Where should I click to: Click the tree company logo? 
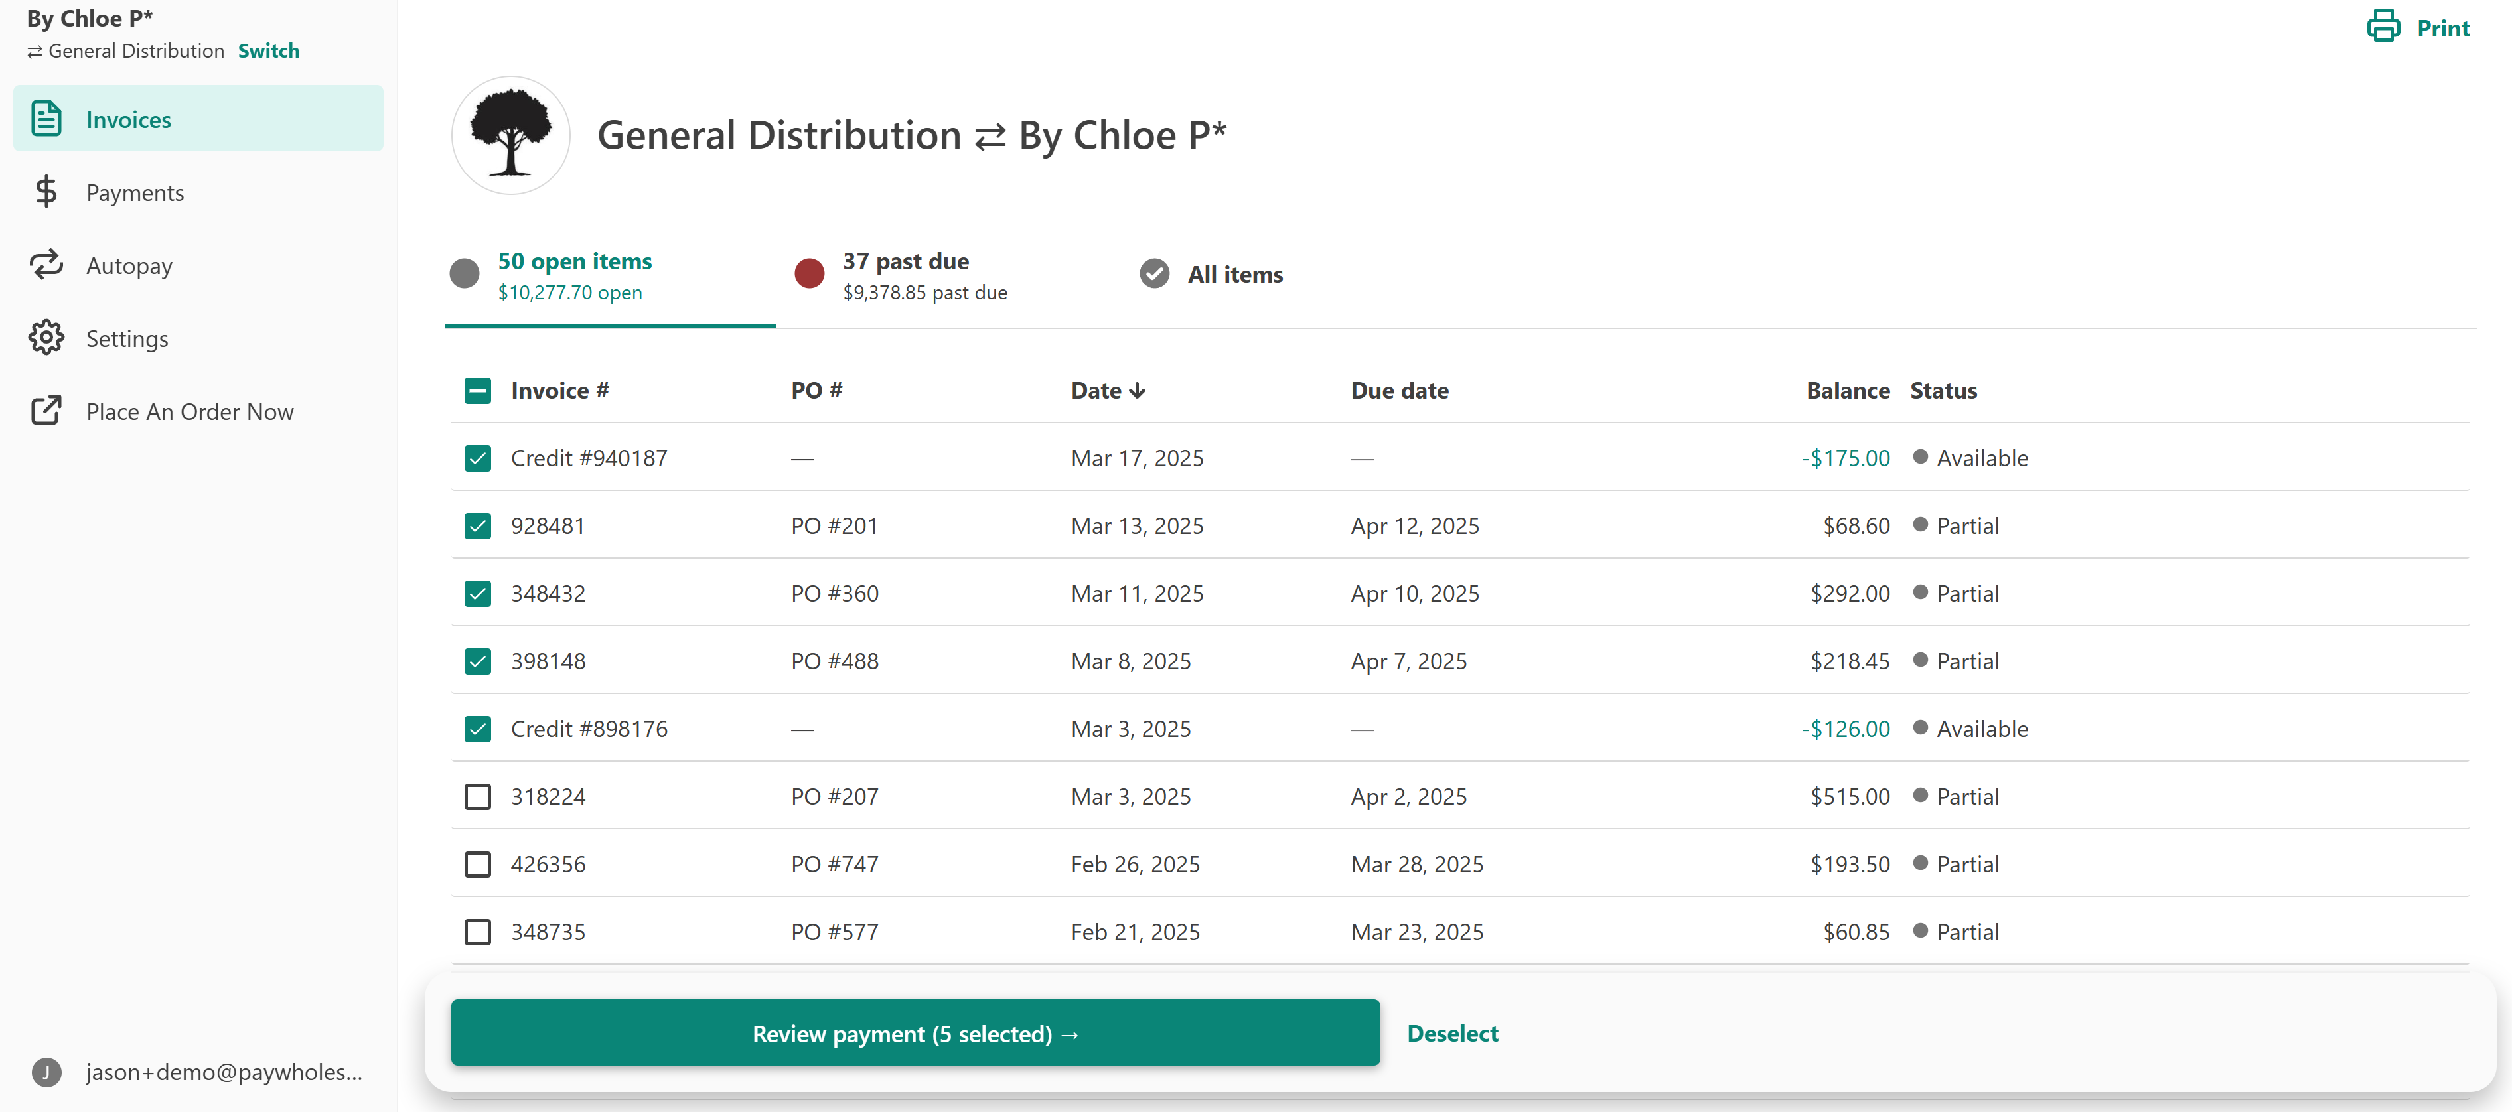[x=510, y=135]
